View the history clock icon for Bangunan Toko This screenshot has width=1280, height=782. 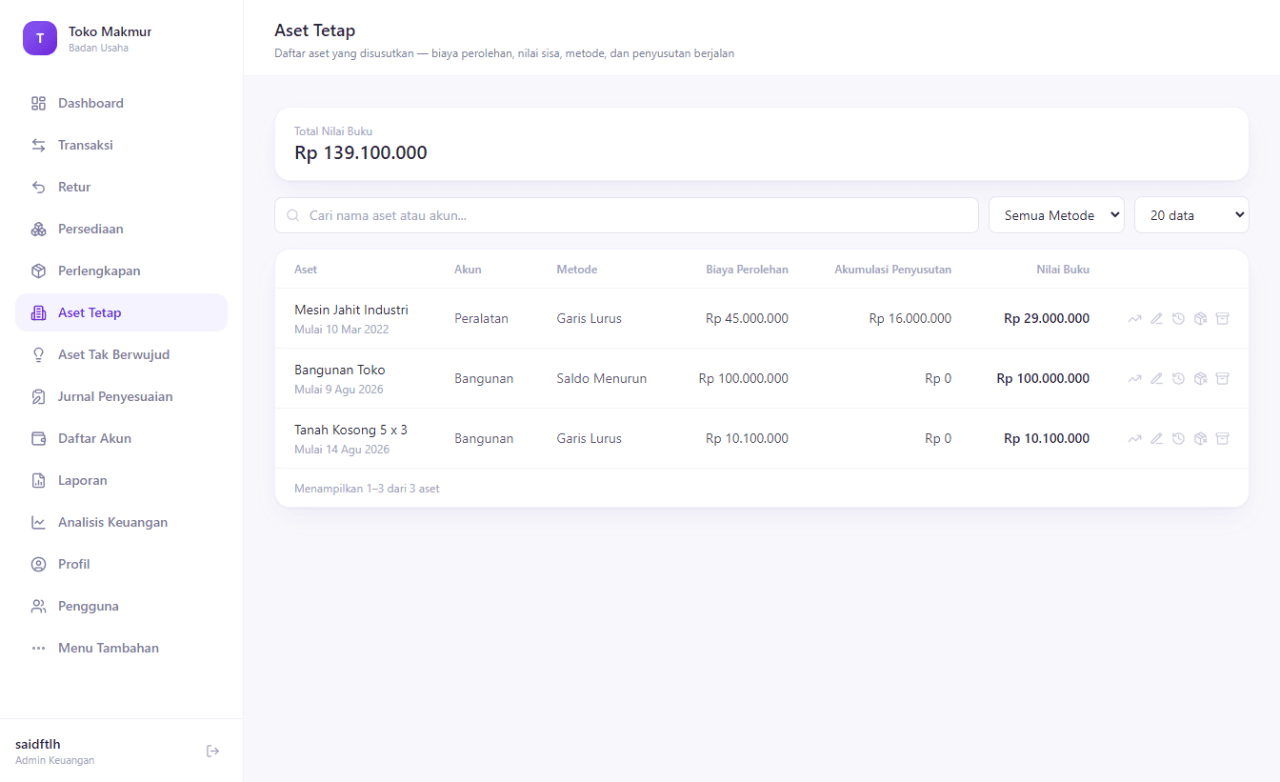click(1178, 379)
